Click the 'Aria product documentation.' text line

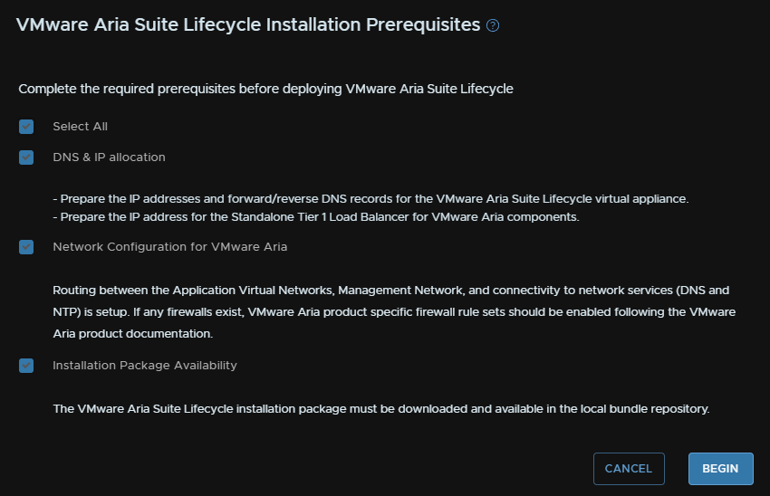coord(132,334)
